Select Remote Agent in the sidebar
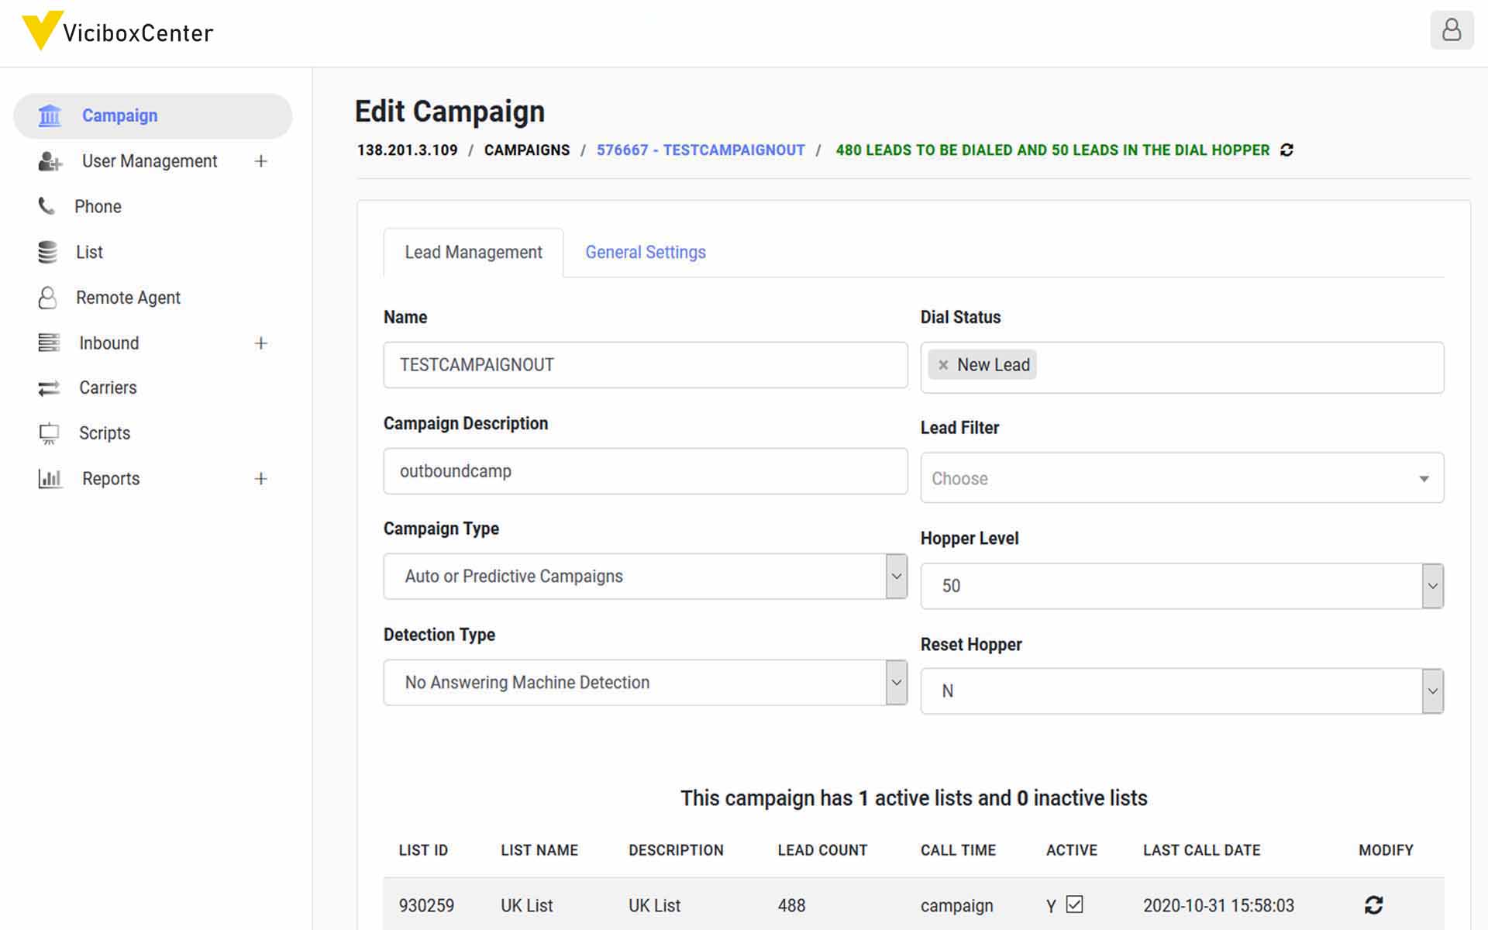The image size is (1488, 930). [128, 297]
